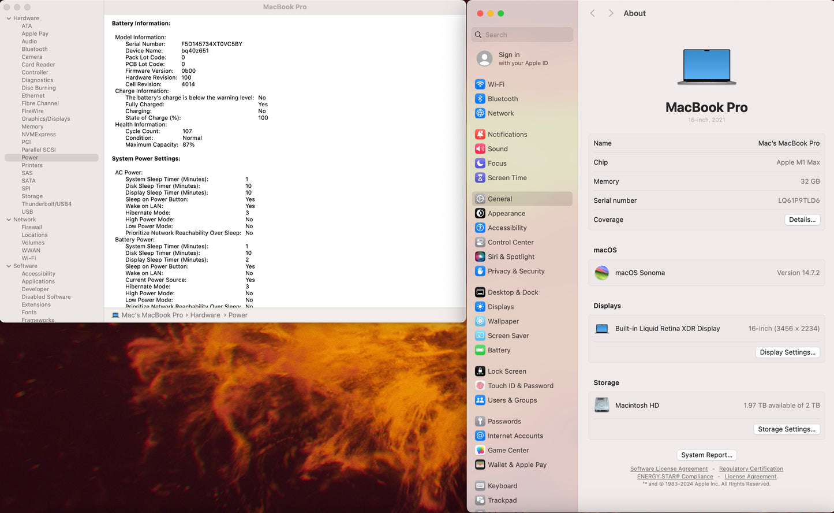Open the Notifications settings icon

click(480, 135)
